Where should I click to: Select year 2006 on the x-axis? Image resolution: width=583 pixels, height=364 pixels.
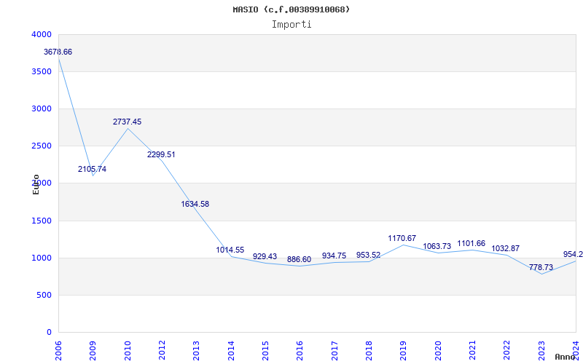pos(59,348)
